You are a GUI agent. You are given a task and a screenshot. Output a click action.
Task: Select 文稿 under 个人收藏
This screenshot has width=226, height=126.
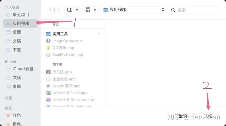coord(20,41)
